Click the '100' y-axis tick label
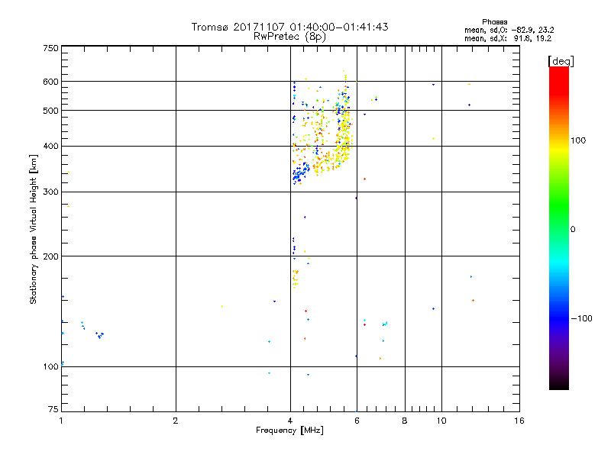 [x=50, y=366]
